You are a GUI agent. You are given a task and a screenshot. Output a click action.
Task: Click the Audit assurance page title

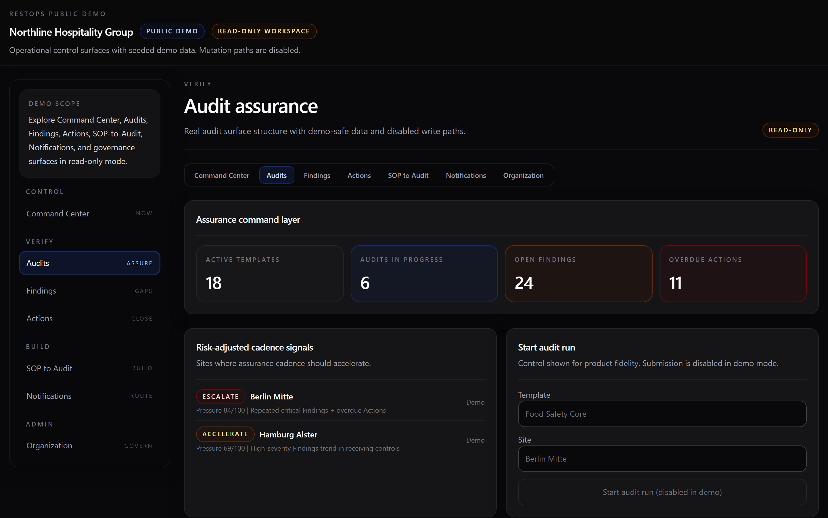pyautogui.click(x=251, y=106)
